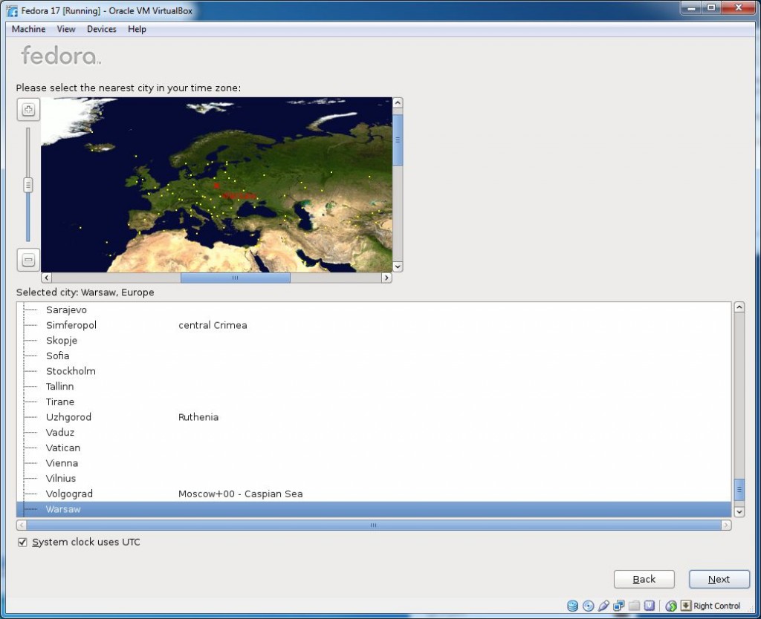This screenshot has height=619, width=761.
Task: Select Tirane in the city list
Action: click(374, 402)
